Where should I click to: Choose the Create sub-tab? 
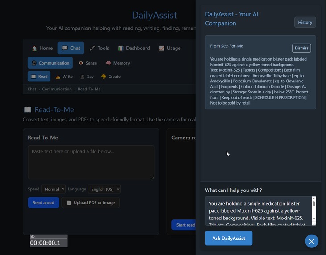click(x=111, y=77)
